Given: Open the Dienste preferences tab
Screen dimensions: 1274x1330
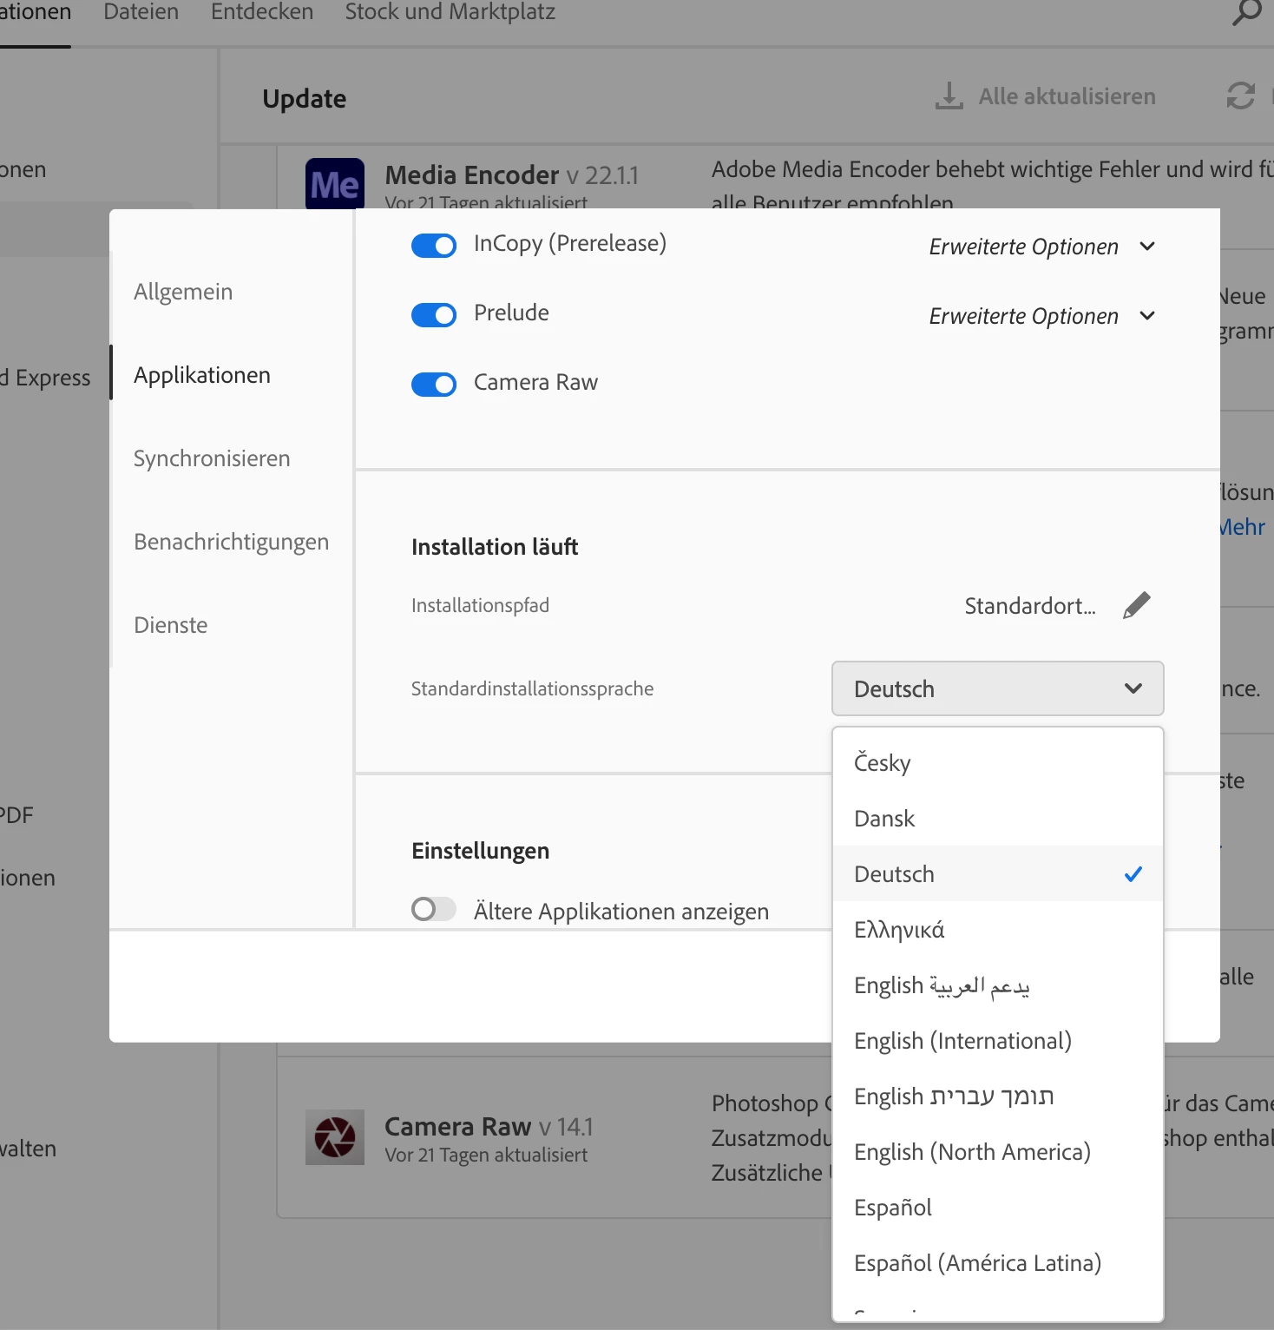Looking at the screenshot, I should 171,625.
